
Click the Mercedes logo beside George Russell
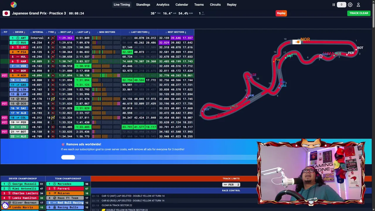[9, 184]
